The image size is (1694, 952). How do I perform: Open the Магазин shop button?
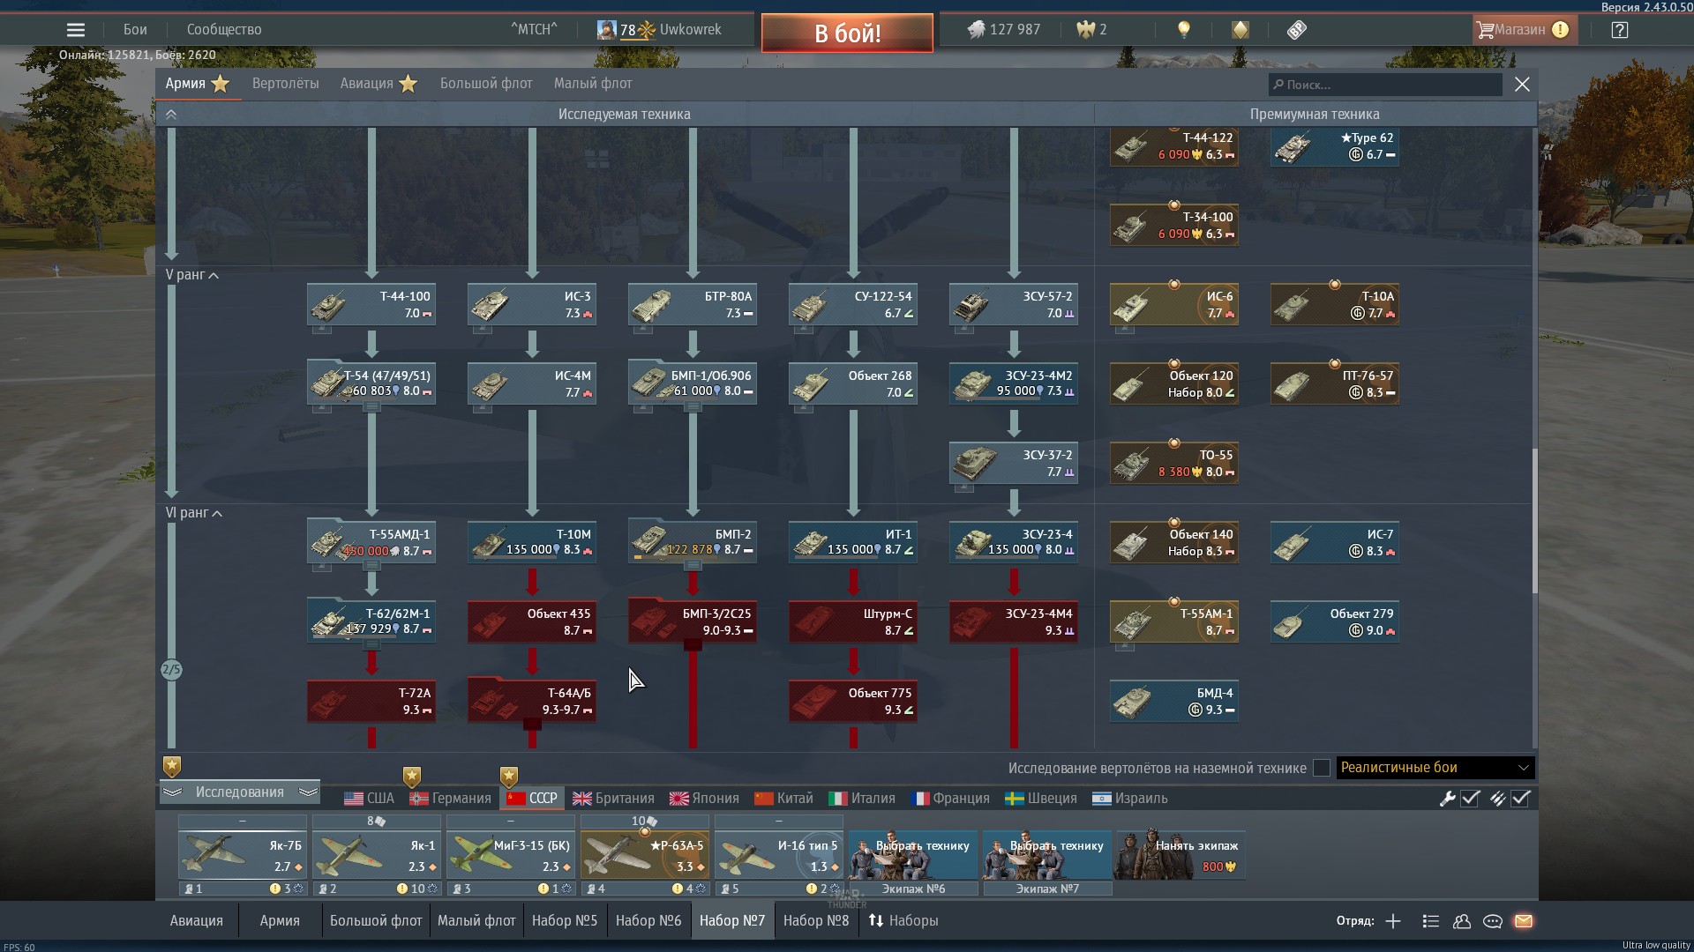[x=1523, y=30]
